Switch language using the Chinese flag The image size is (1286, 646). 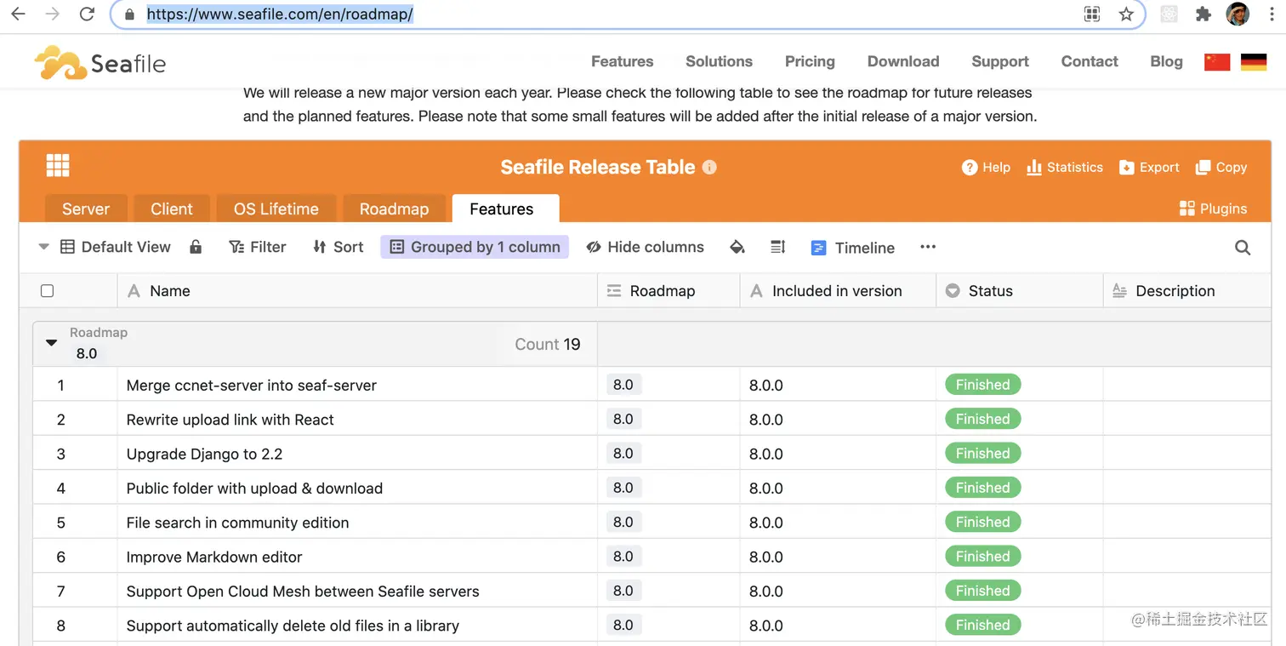[1216, 61]
